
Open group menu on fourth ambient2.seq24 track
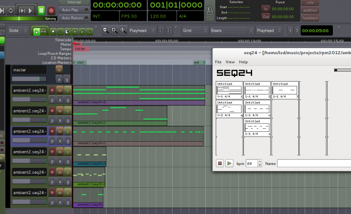click(x=68, y=161)
